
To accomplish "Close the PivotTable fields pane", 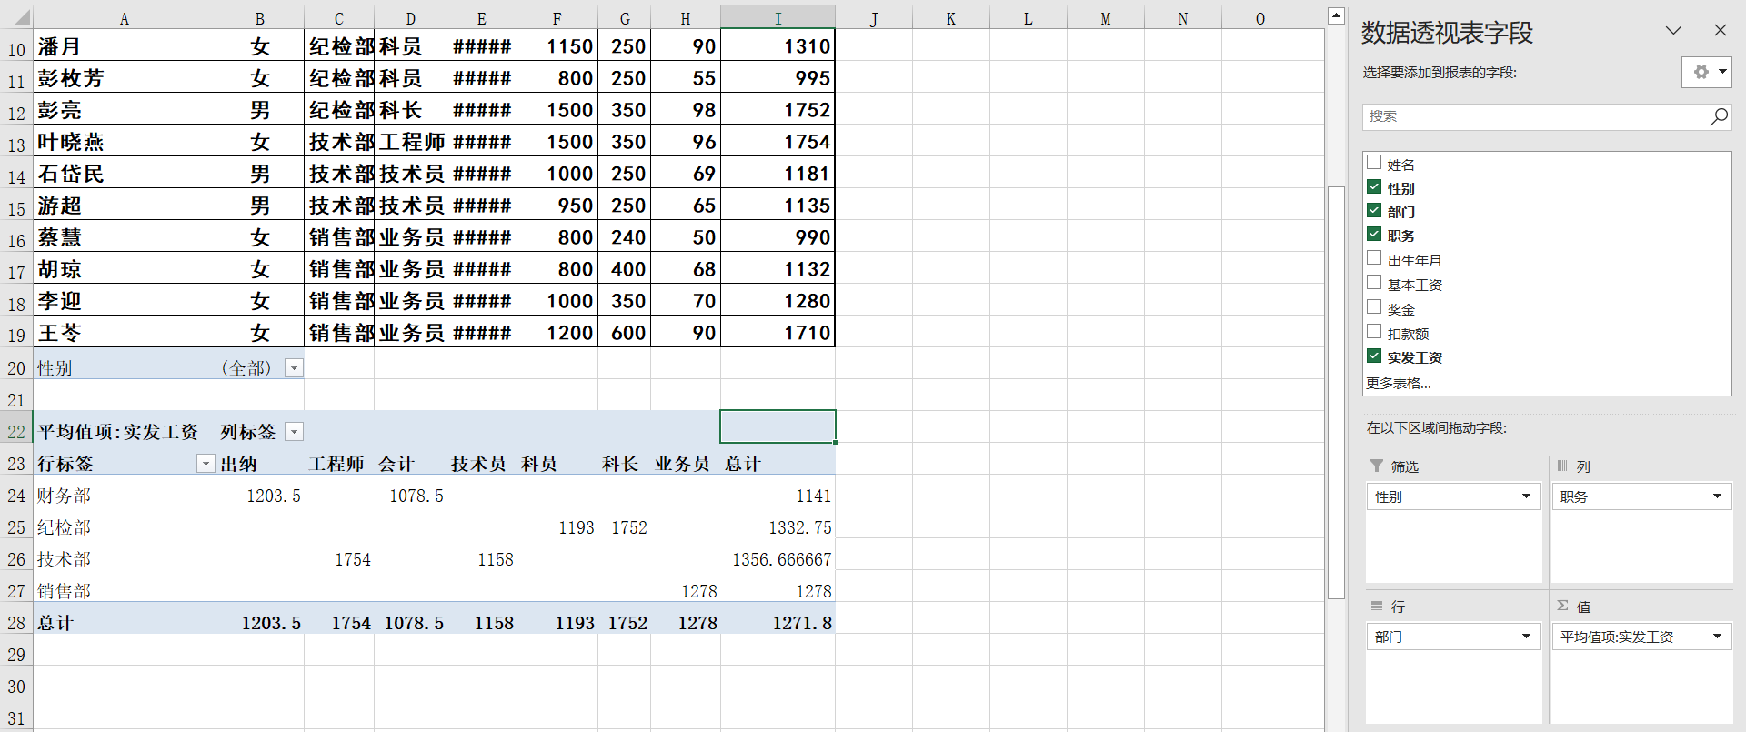I will click(x=1720, y=31).
